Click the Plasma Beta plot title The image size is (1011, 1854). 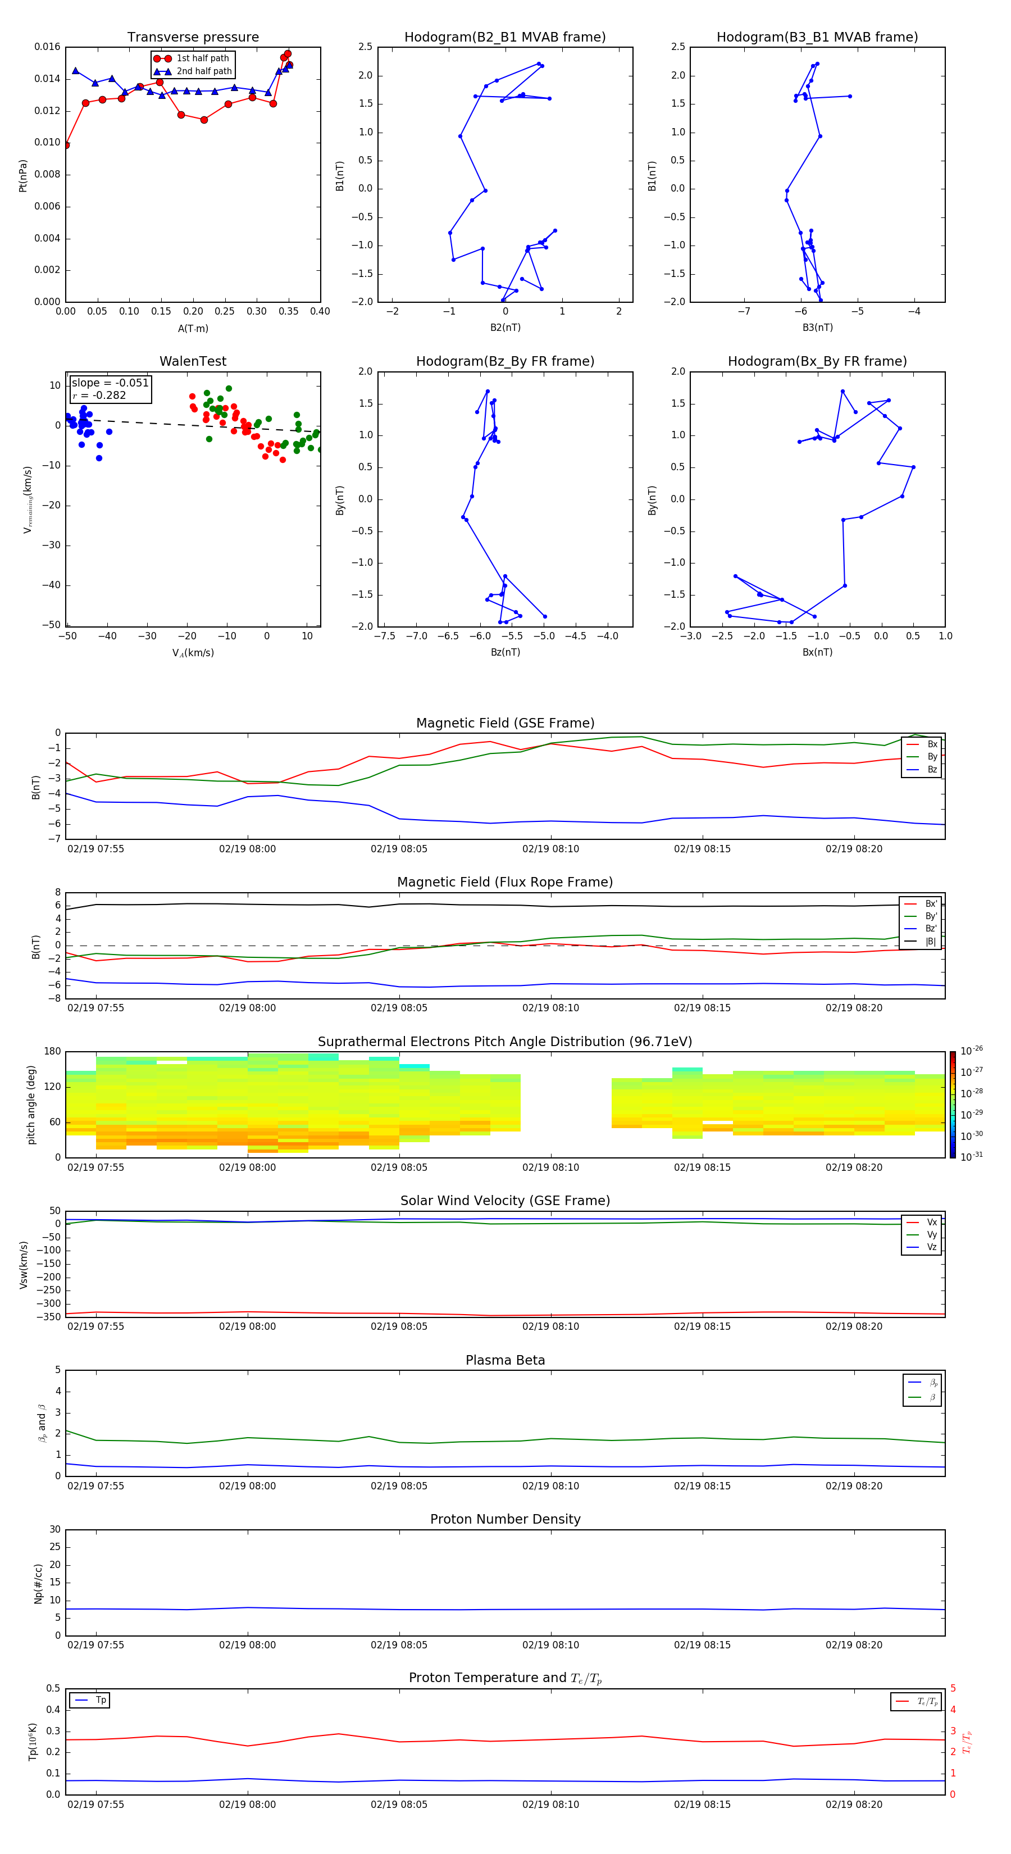(505, 1361)
